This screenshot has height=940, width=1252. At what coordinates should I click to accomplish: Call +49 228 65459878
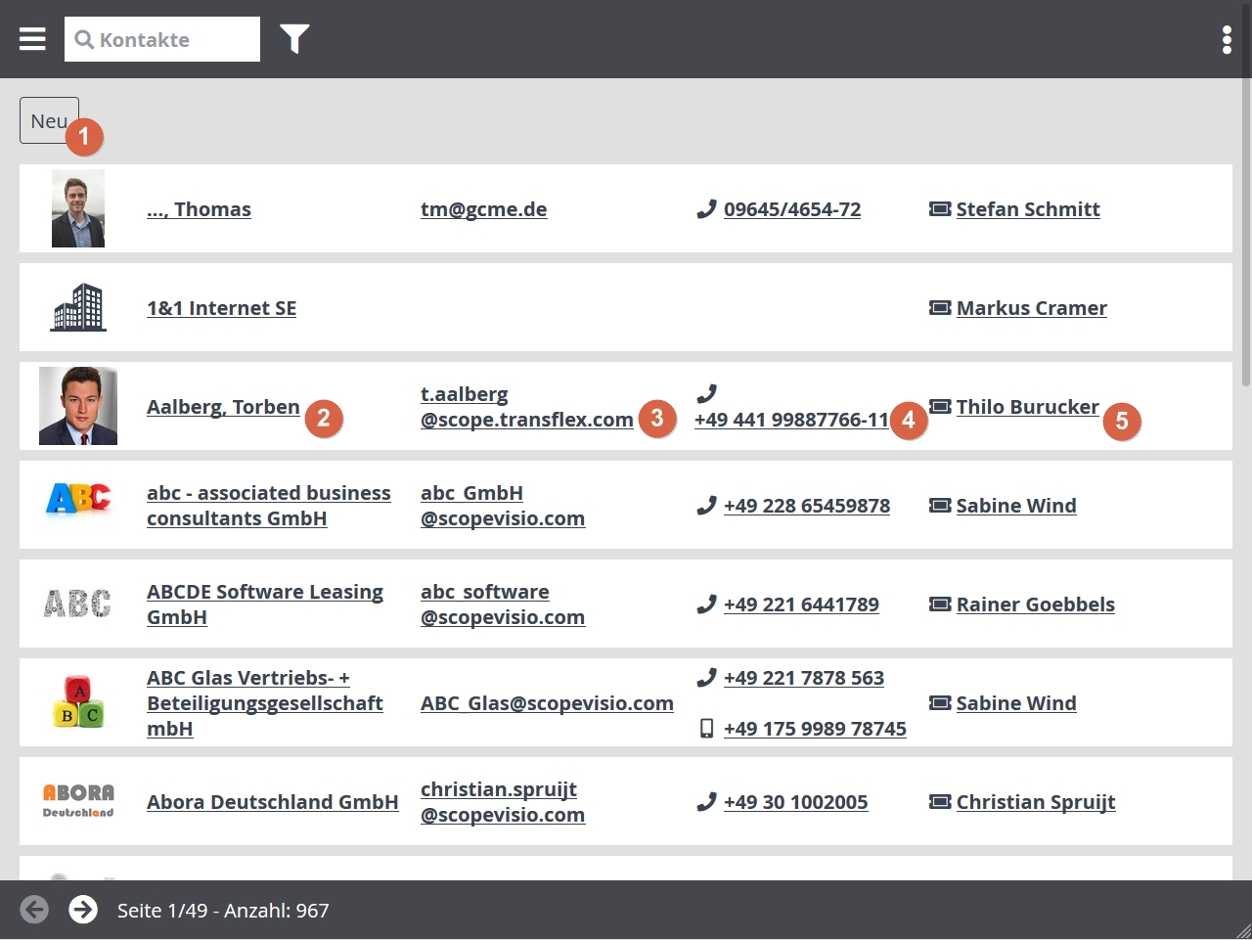807,506
